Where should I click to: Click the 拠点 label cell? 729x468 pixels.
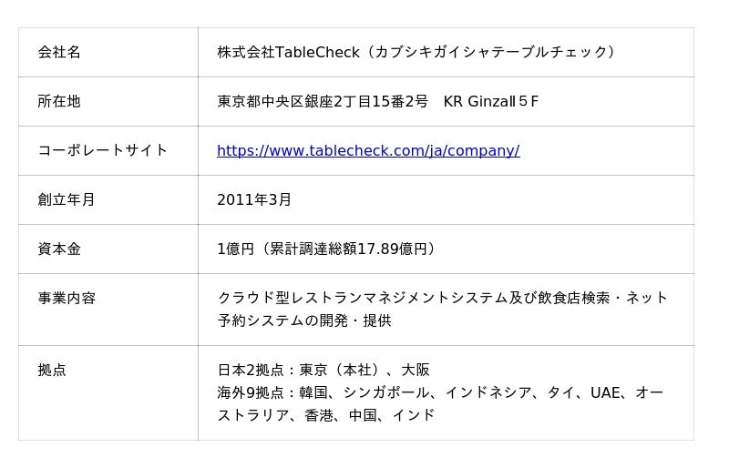(x=52, y=370)
